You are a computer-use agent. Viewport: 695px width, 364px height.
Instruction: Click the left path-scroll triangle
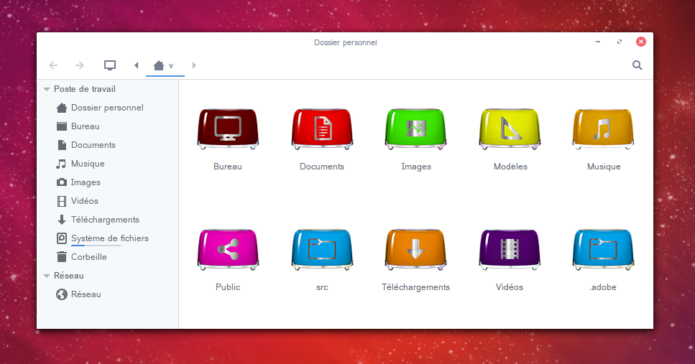pyautogui.click(x=136, y=65)
